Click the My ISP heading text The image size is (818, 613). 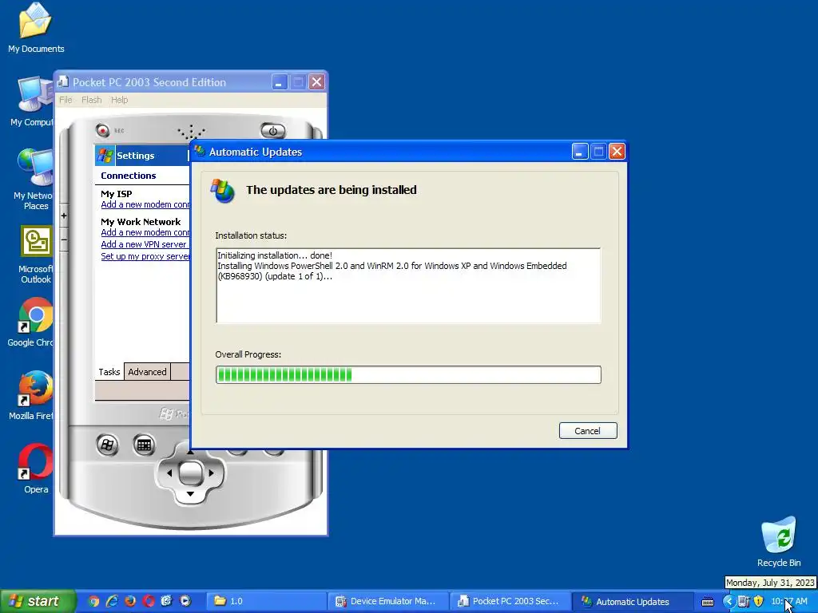point(117,193)
